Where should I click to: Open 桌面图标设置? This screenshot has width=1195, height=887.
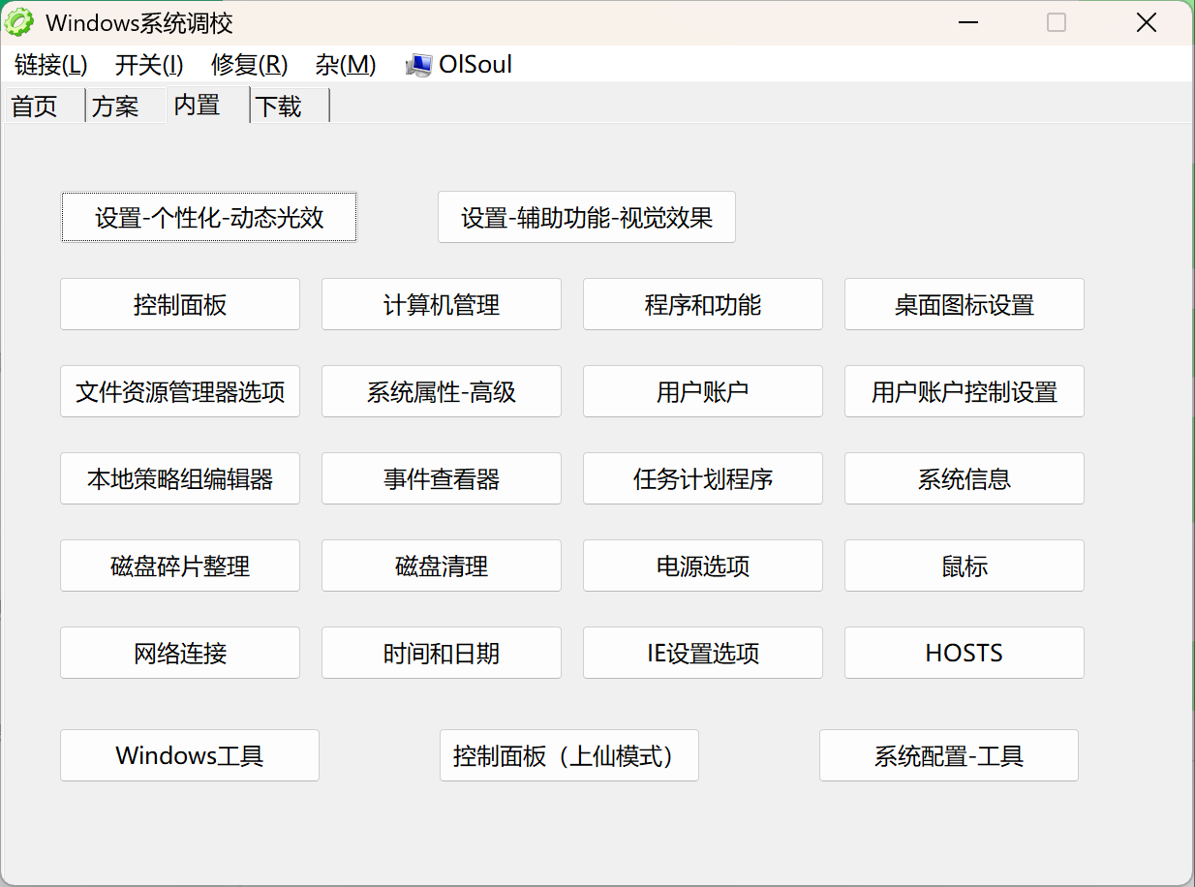coord(965,304)
